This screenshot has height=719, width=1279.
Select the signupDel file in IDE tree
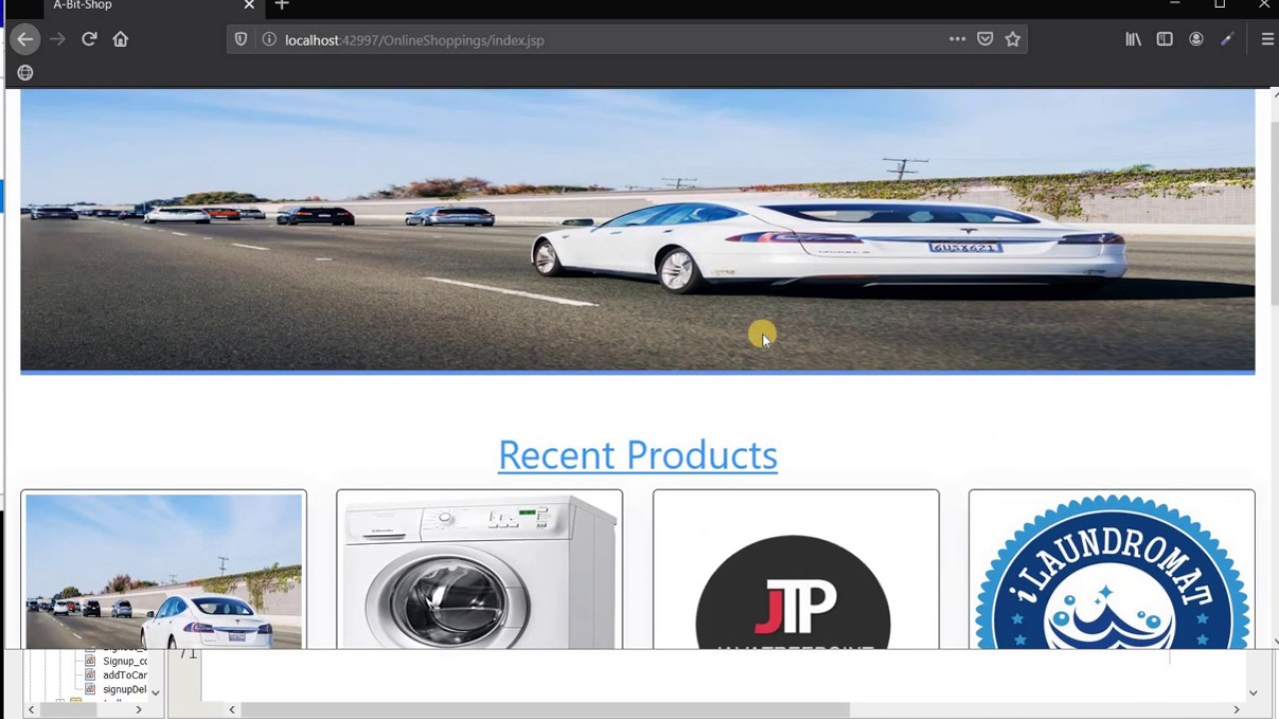point(125,689)
